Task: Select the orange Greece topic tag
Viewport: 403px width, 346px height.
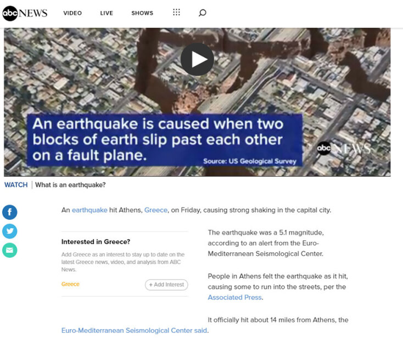Action: pos(70,284)
